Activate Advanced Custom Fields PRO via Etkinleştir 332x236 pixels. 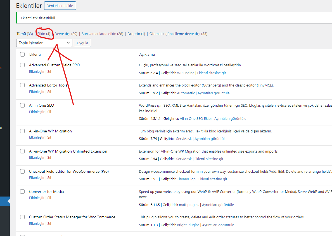37,71
